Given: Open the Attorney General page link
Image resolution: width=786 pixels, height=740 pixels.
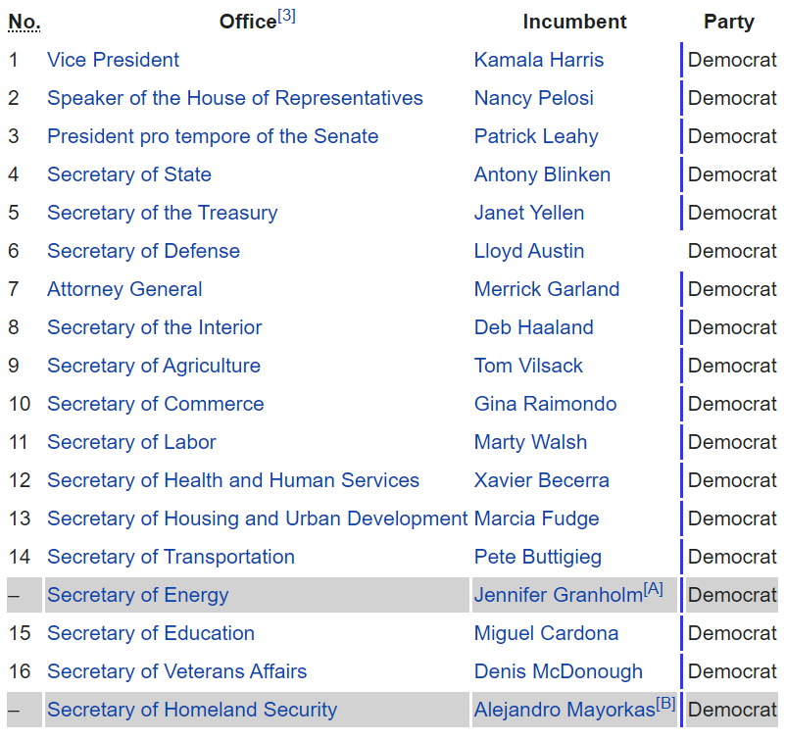Looking at the screenshot, I should point(124,289).
